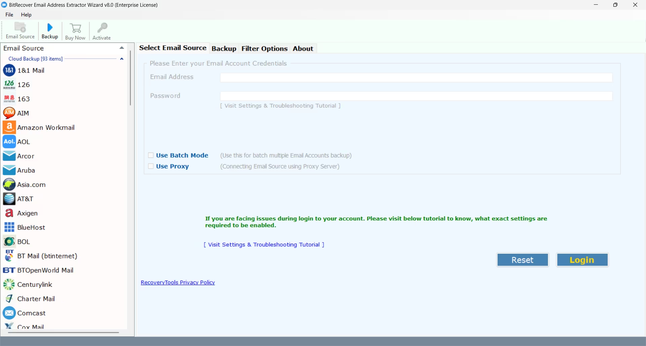
Task: Choose the 1&1 Mail list entry
Action: click(x=31, y=71)
